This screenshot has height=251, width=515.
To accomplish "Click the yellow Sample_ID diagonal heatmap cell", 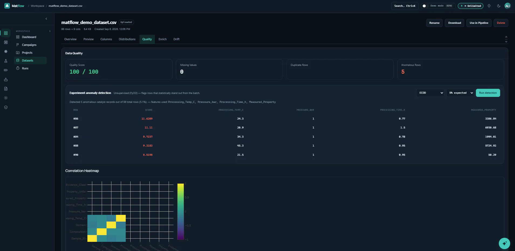I will click(92, 238).
